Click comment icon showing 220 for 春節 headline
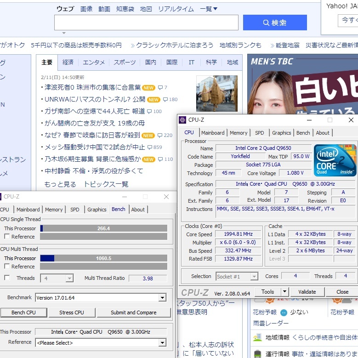The height and width of the screenshot is (358, 358). click(x=160, y=136)
